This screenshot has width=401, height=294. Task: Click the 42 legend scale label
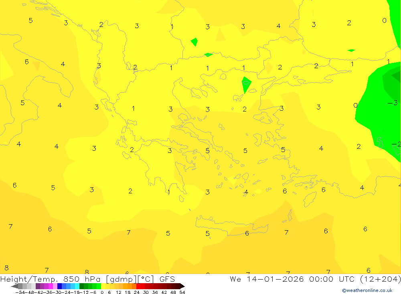(x=164, y=292)
